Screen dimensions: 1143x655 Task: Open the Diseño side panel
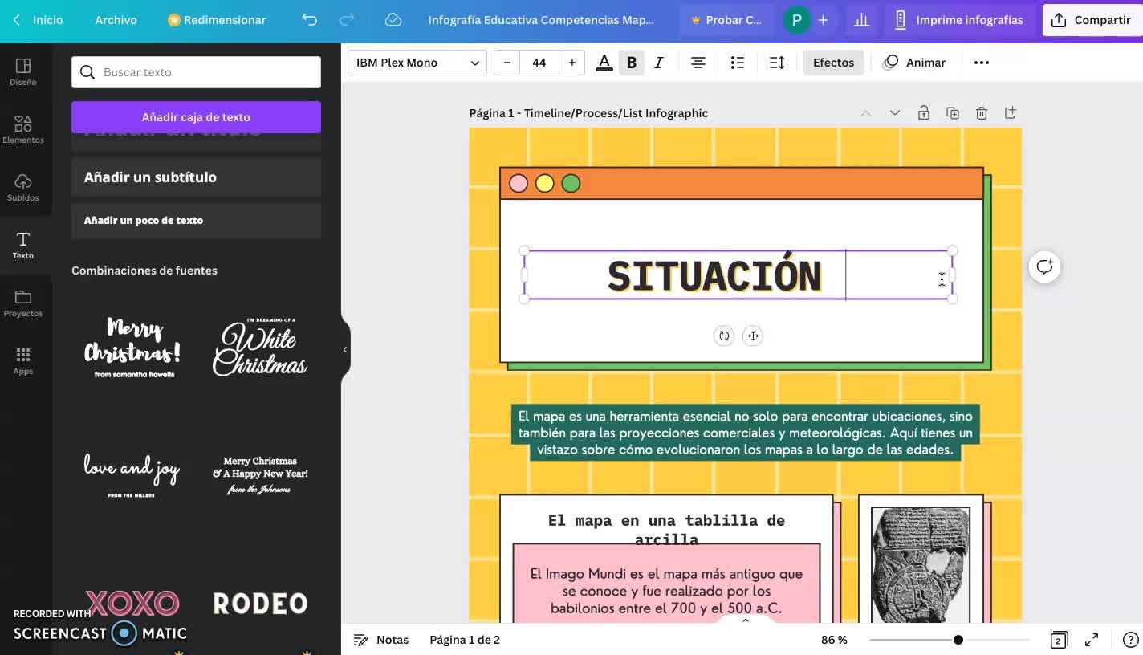point(23,71)
